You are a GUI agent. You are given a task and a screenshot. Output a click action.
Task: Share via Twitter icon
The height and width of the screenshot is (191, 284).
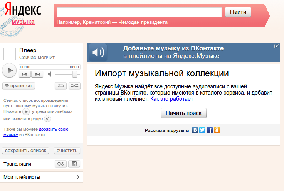(202, 130)
